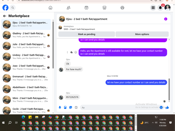175x131 pixels.
Task: Click the reply arrow beside the message
Action: 71,52
